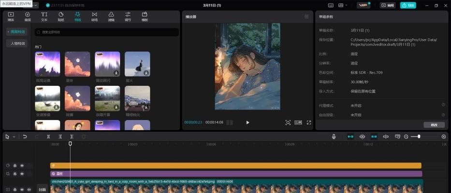This screenshot has width=451, height=193.
Task: Open the menu dropdown in top-left title bar
Action: coord(35,5)
